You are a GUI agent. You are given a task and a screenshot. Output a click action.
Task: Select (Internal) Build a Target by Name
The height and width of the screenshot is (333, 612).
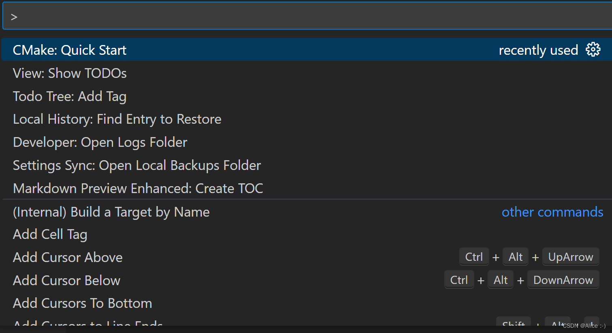[x=111, y=212]
